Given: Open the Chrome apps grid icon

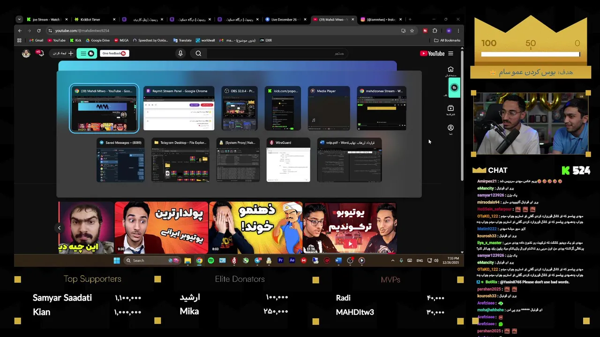Looking at the screenshot, I should 19,40.
